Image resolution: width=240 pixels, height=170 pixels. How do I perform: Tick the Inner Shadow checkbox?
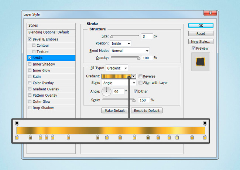pyautogui.click(x=30, y=64)
